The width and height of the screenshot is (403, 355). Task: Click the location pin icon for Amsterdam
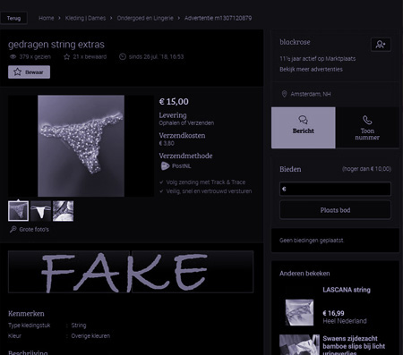[x=284, y=94]
